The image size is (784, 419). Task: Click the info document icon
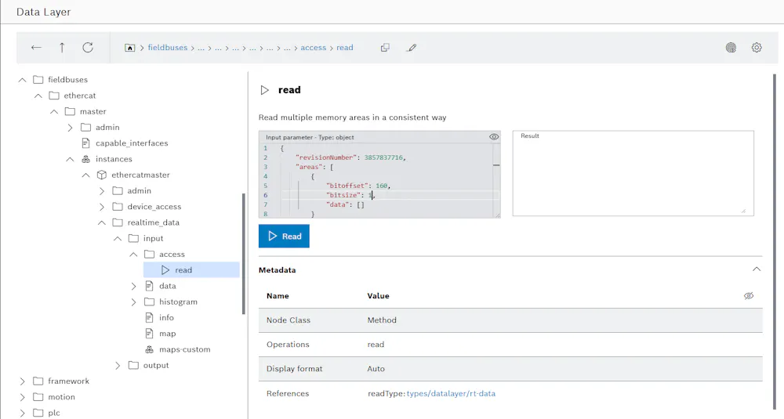[149, 318]
